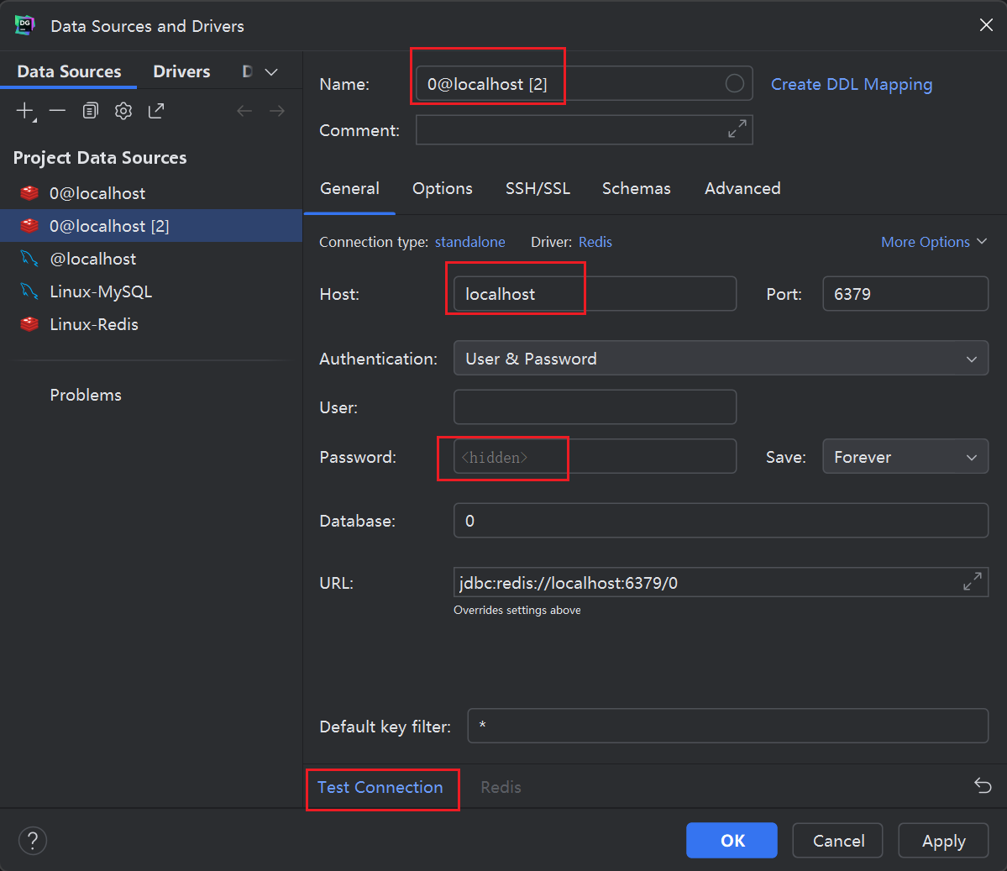Open help with question mark icon

tap(33, 840)
